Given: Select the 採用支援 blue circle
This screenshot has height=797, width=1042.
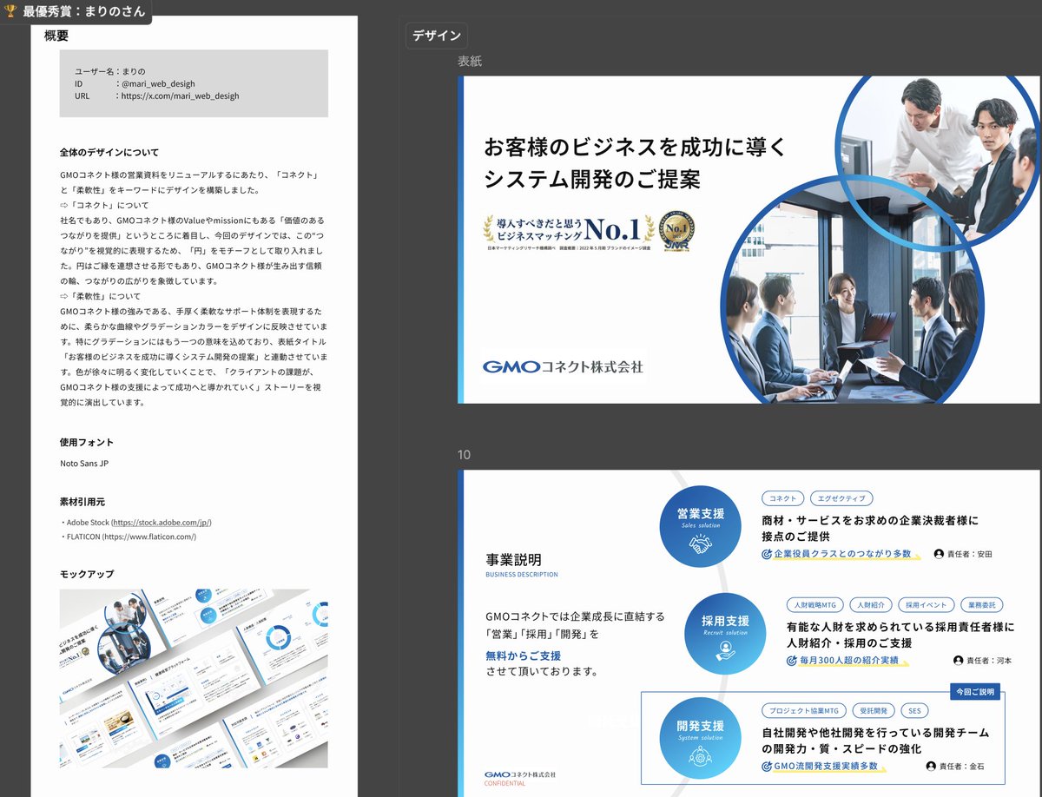Looking at the screenshot, I should 725,632.
